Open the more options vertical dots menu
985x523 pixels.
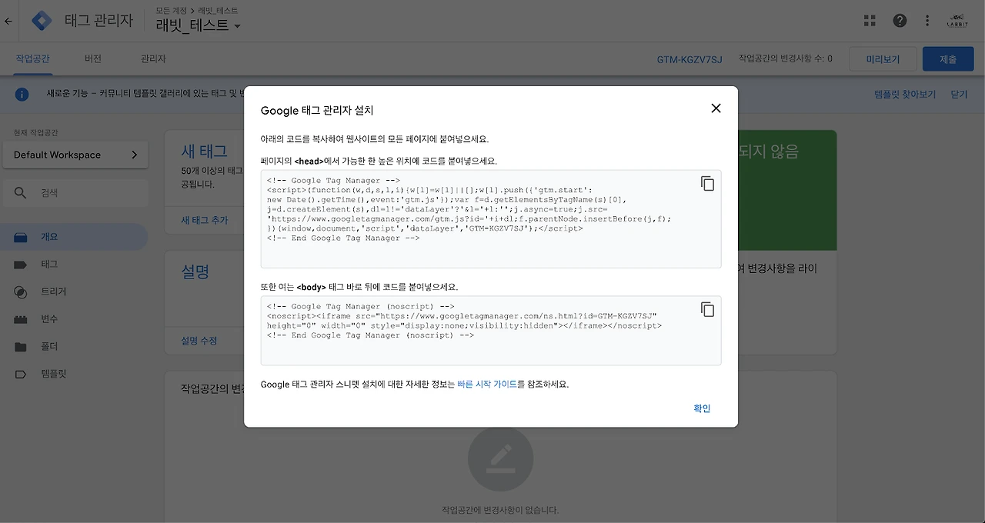[927, 21]
